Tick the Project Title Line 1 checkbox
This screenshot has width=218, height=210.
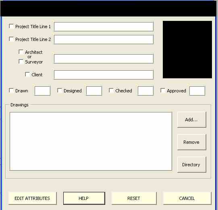11,26
